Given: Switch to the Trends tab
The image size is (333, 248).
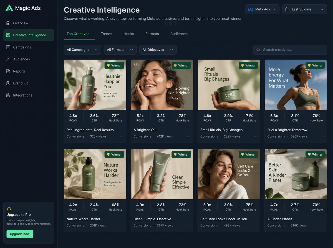Looking at the screenshot, I should coord(107,34).
